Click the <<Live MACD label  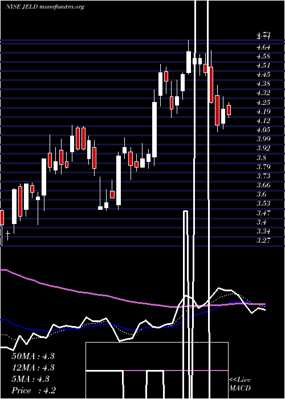(240, 384)
